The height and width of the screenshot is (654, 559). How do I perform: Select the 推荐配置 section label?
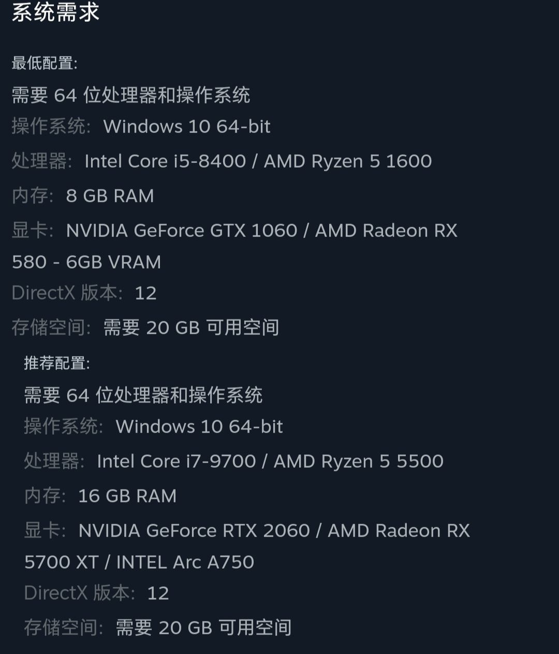[x=57, y=363]
